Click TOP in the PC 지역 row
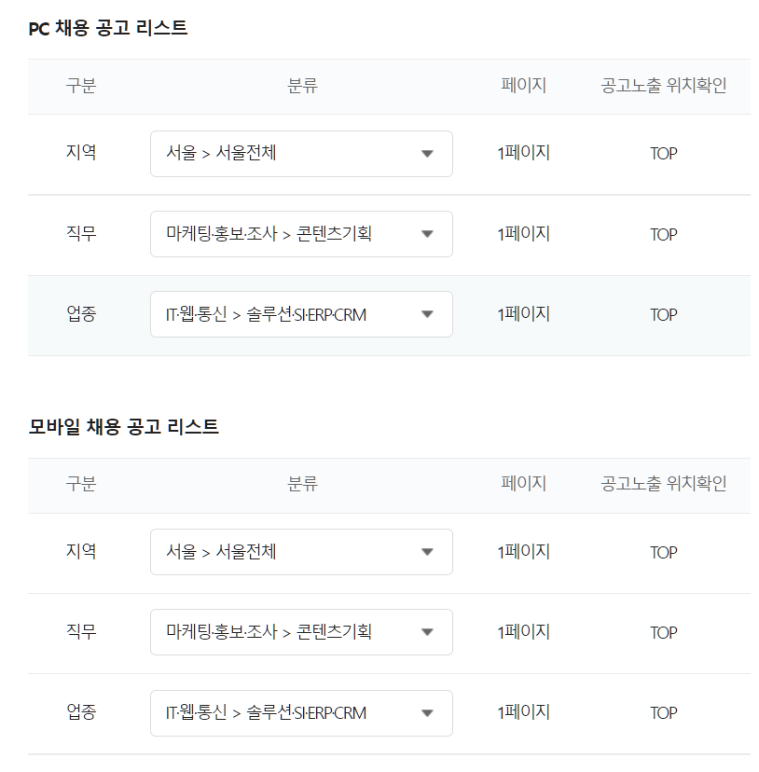The width and height of the screenshot is (759, 772). pos(664,154)
